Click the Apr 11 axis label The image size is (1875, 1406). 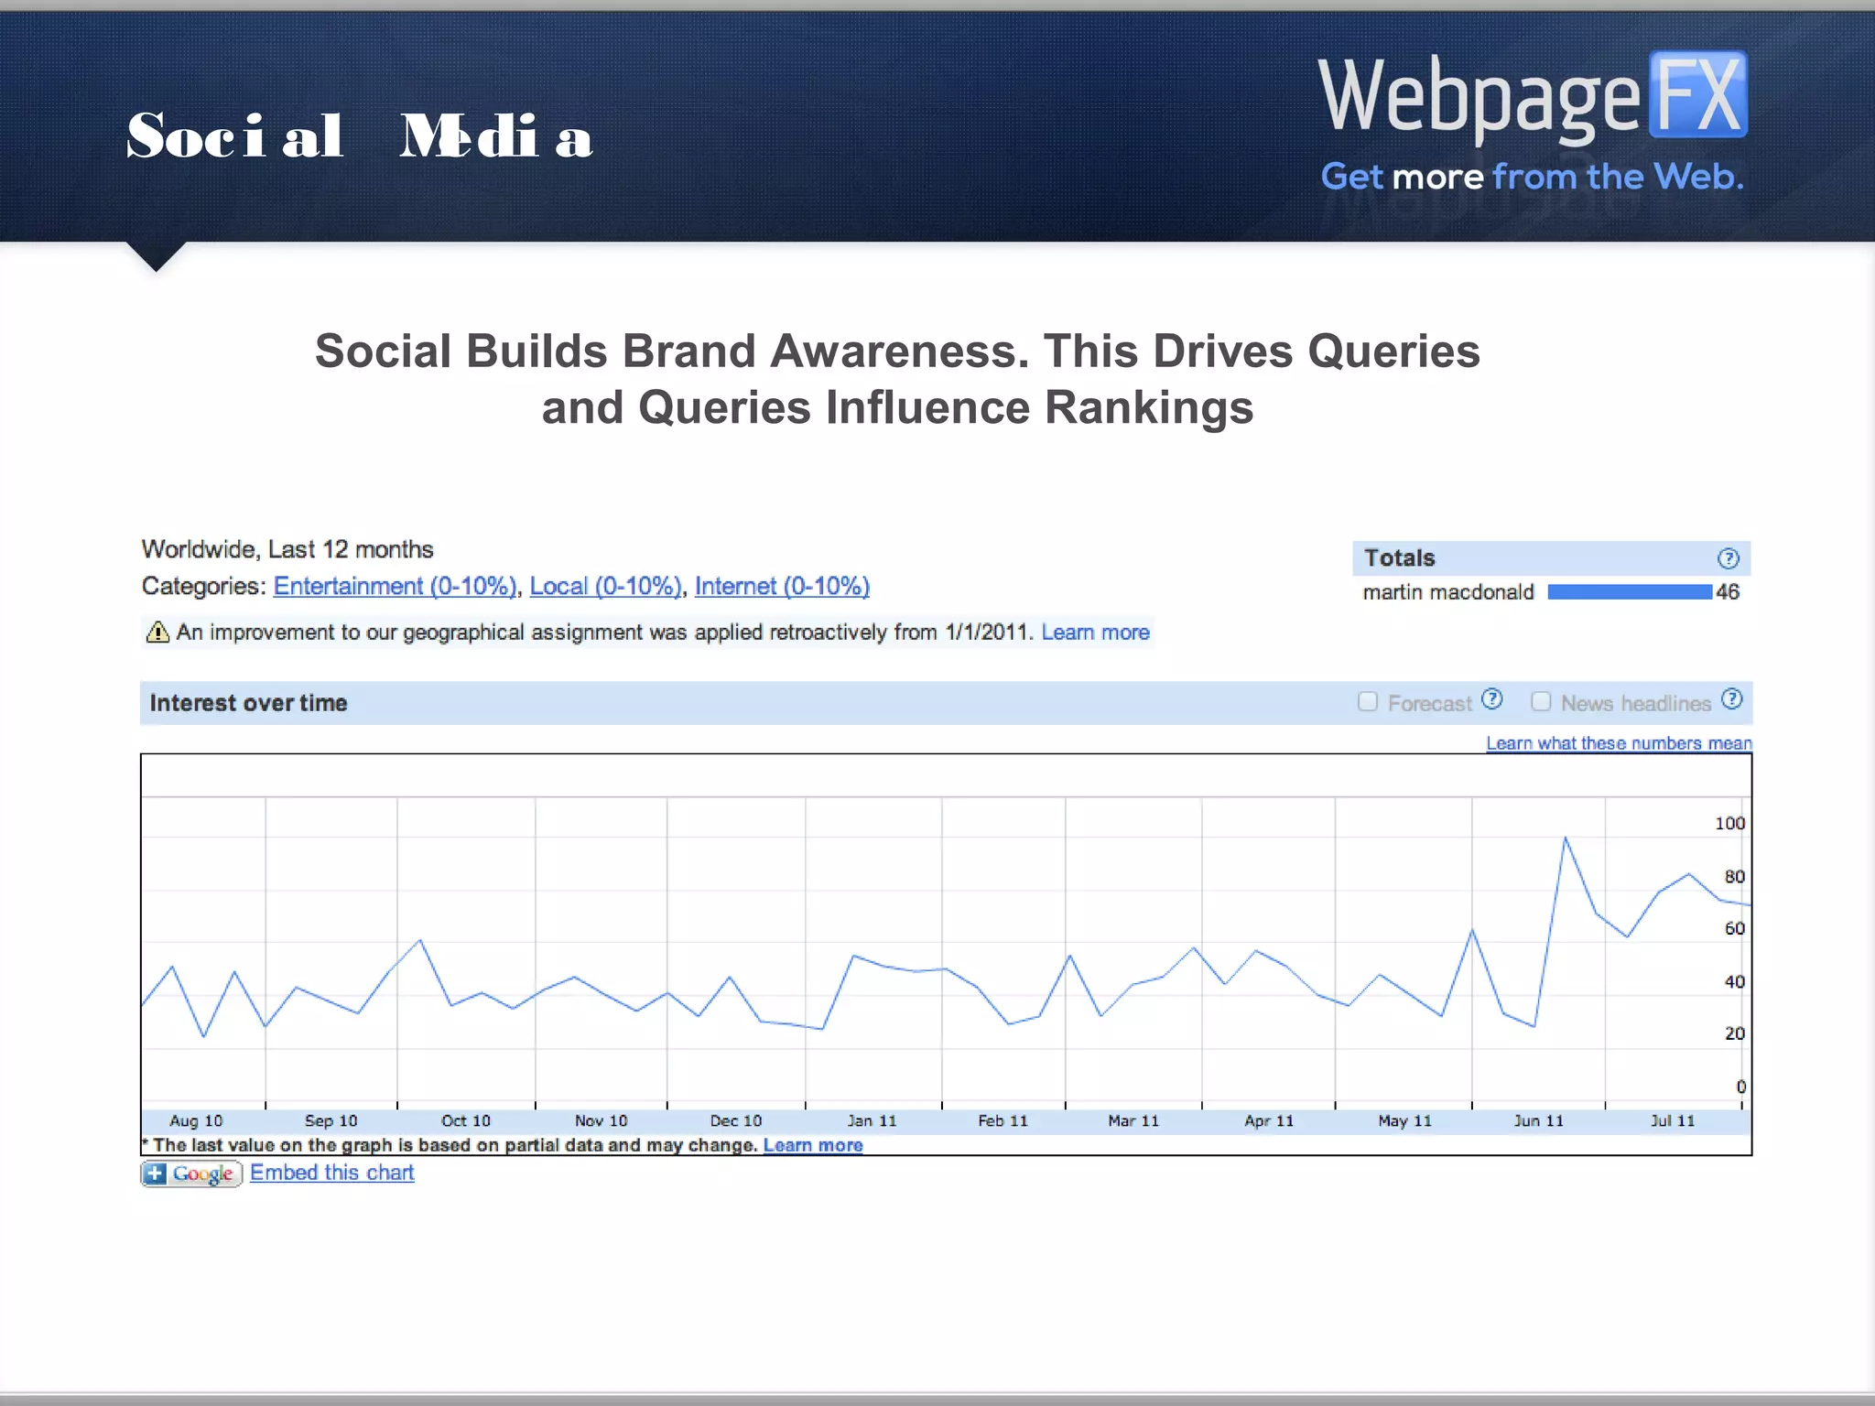1269,1120
